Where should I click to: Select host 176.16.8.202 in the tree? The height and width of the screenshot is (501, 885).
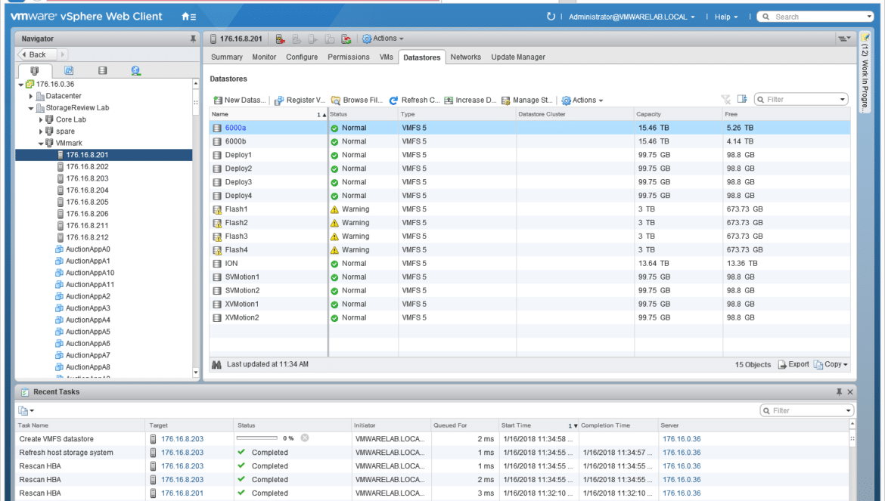tap(87, 167)
